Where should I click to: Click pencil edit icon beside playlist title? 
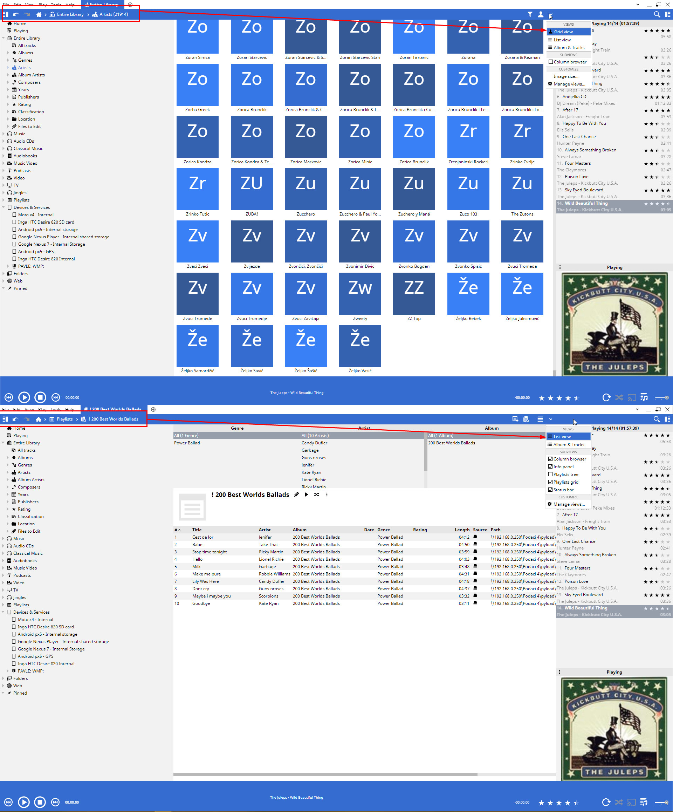pos(296,494)
